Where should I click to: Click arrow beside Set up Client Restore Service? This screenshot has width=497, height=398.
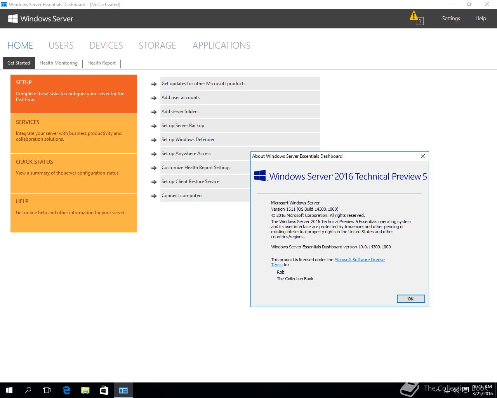click(x=154, y=182)
